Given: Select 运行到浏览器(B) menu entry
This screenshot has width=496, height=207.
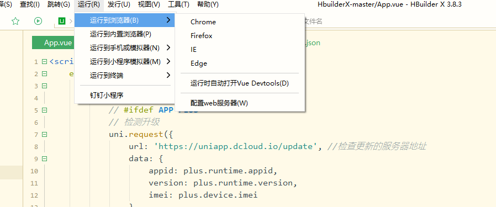Looking at the screenshot, I should point(125,20).
